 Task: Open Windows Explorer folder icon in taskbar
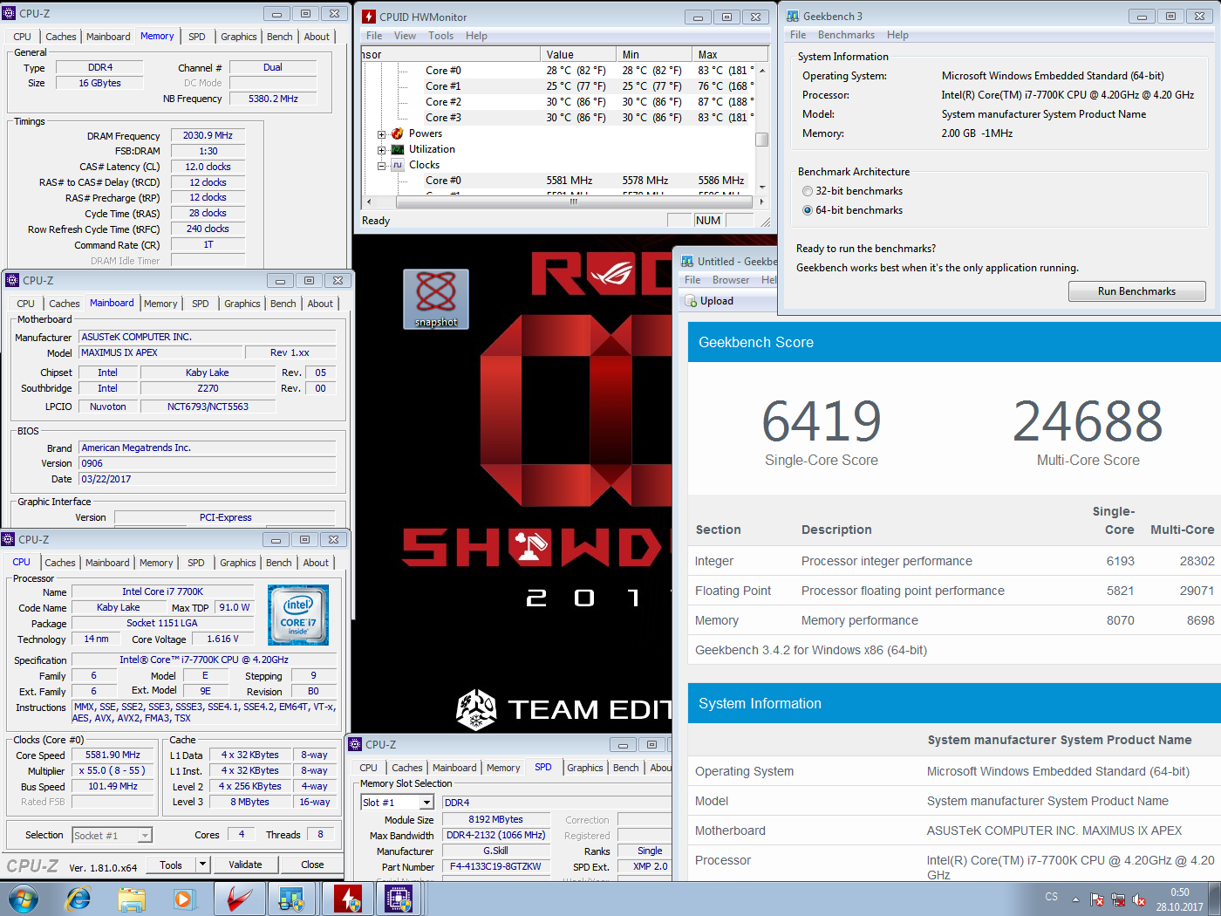132,899
